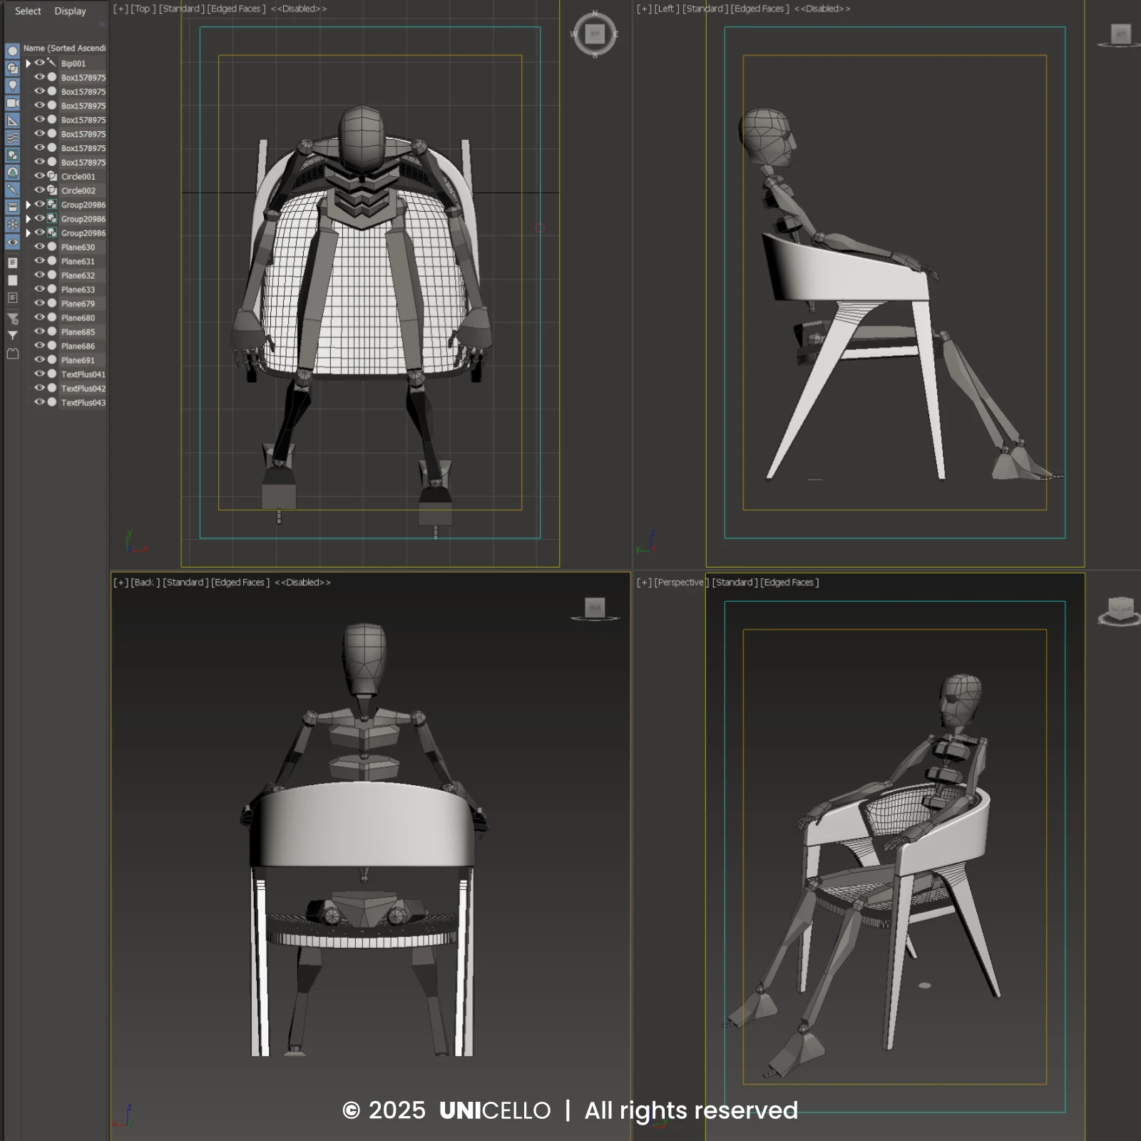Sort by clicking the Name column header
The height and width of the screenshot is (1141, 1141).
64,48
